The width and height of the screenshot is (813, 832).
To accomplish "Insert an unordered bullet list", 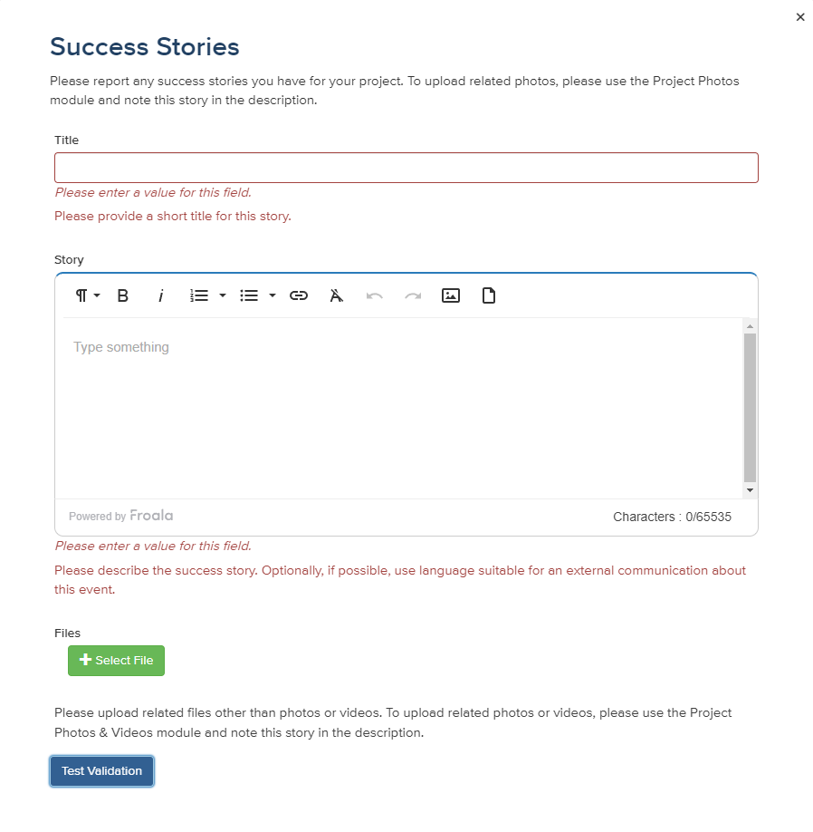I will click(x=249, y=295).
